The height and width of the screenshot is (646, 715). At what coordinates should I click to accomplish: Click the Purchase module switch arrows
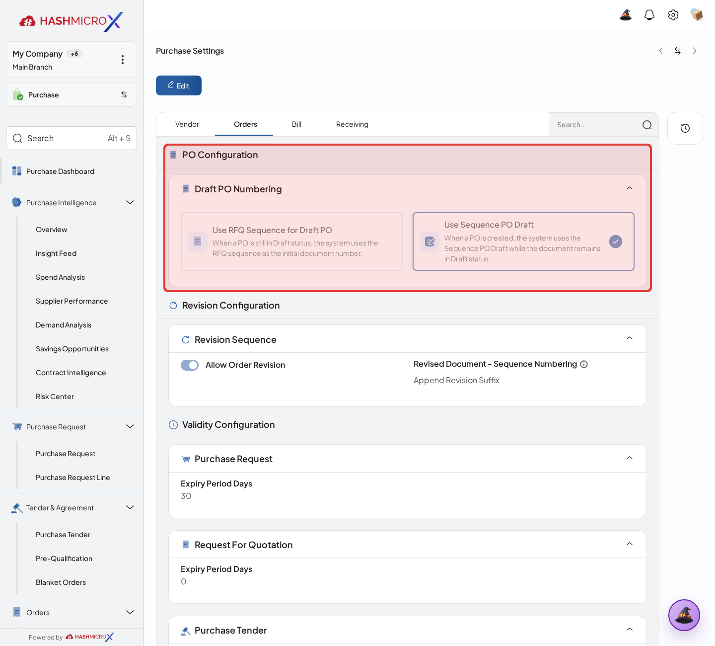pyautogui.click(x=124, y=94)
